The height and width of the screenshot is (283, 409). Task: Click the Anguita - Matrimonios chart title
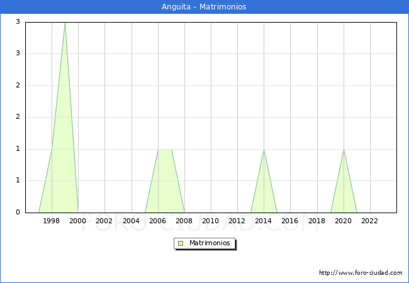[x=204, y=7]
